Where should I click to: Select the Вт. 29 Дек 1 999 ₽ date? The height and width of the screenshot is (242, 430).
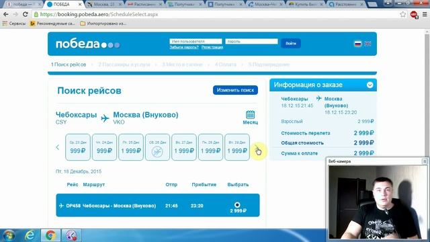pos(237,147)
